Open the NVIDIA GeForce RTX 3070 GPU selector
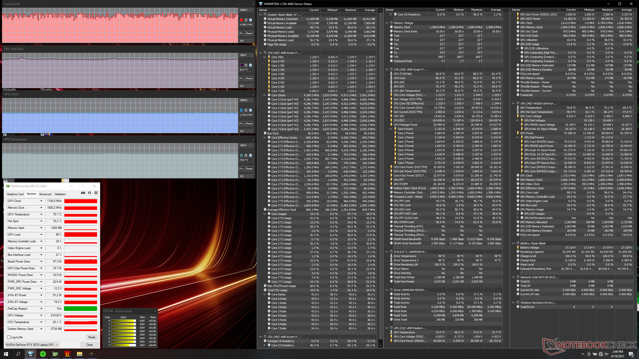The height and width of the screenshot is (359, 639). pyautogui.click(x=32, y=345)
